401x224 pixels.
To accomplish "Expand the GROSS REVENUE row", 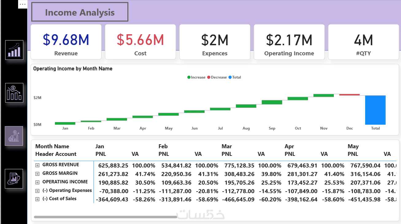I will pyautogui.click(x=37, y=165).
